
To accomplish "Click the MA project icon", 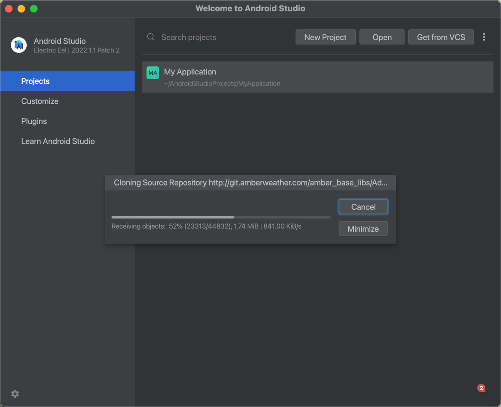I will [x=153, y=73].
